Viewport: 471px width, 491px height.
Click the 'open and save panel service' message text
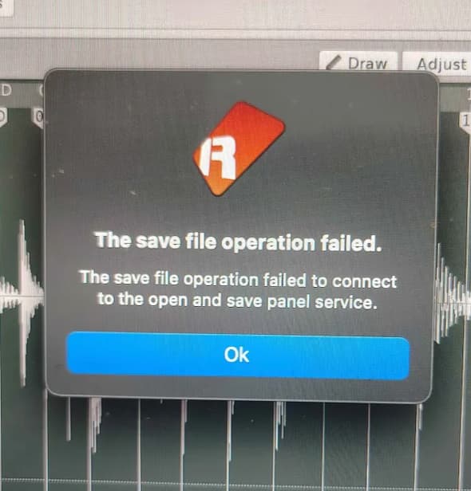237,300
